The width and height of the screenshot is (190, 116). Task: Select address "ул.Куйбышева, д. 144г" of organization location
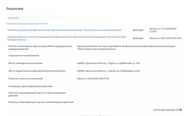click(x=129, y=63)
